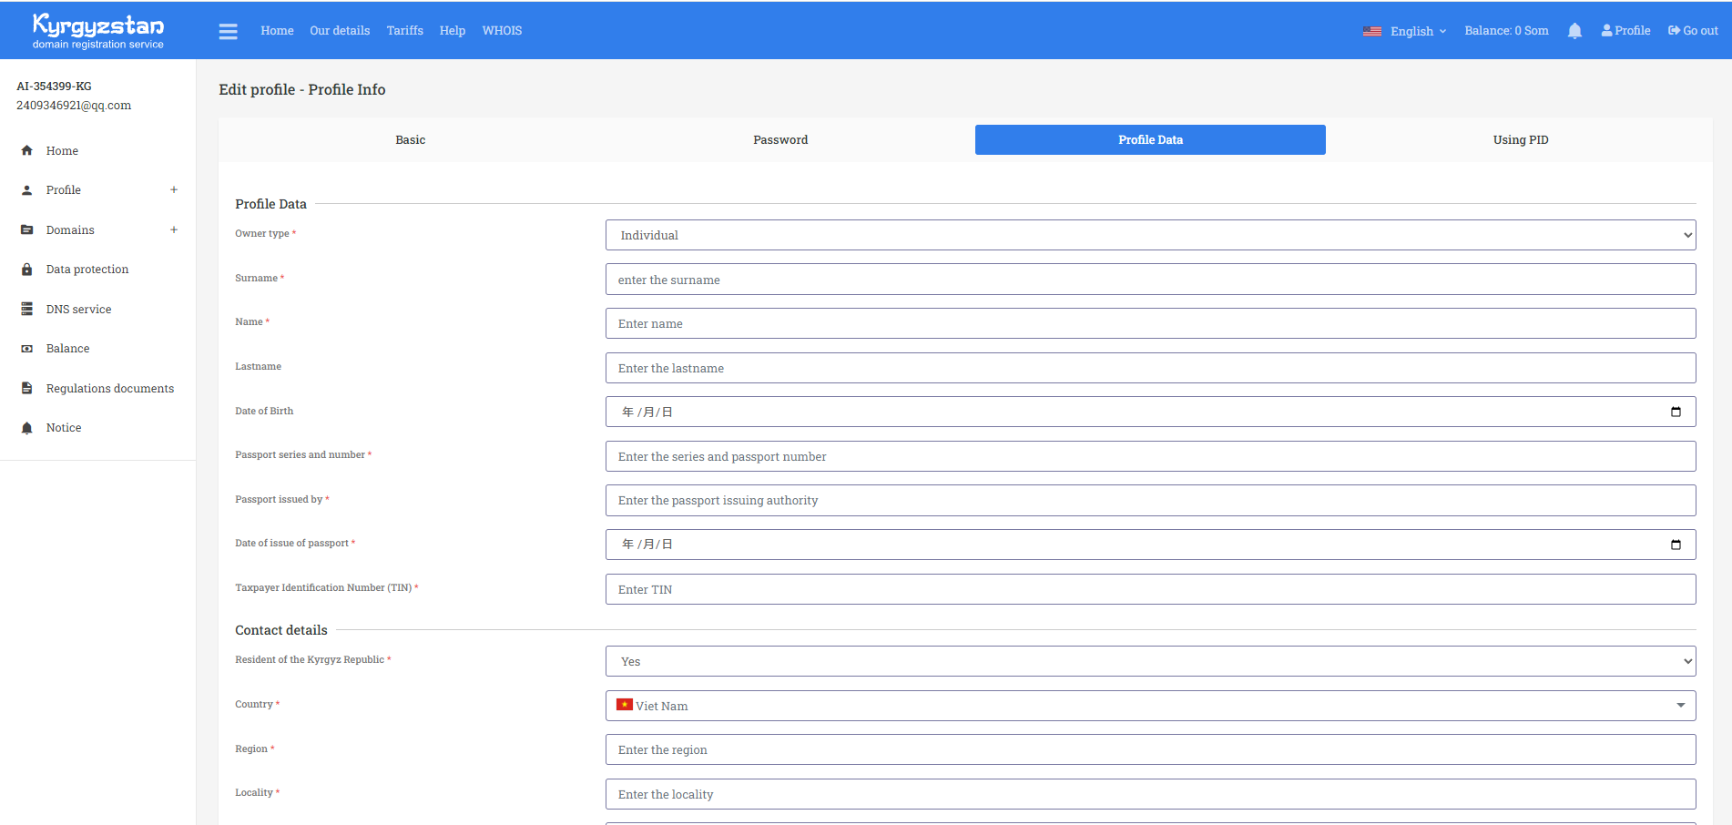Click the Regulations documents file icon

pos(27,389)
